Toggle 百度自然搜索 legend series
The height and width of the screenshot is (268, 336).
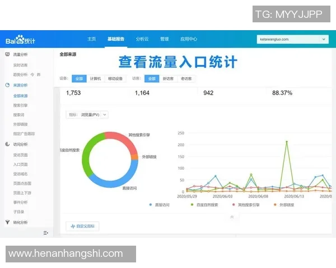(x=204, y=205)
